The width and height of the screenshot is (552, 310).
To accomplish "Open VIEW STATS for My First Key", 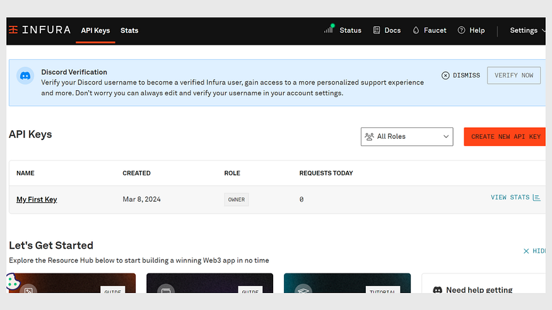I will tap(515, 197).
